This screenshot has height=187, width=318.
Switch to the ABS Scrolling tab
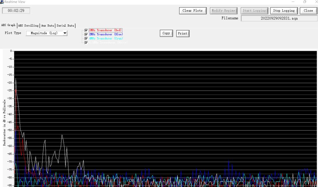tap(28, 26)
